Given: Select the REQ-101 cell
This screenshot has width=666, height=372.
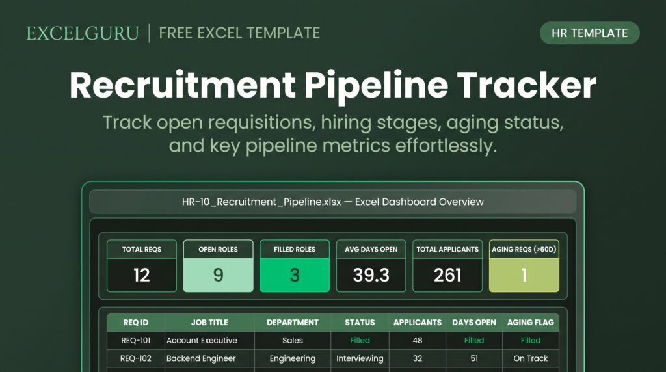Looking at the screenshot, I should click(136, 341).
